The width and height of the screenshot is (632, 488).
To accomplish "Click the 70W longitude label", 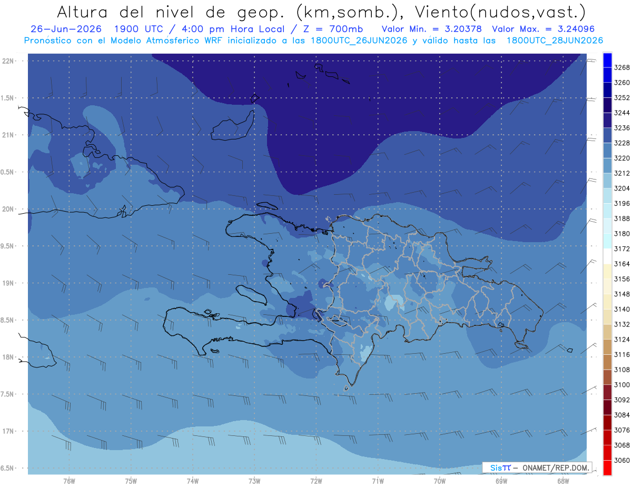I will 440,481.
